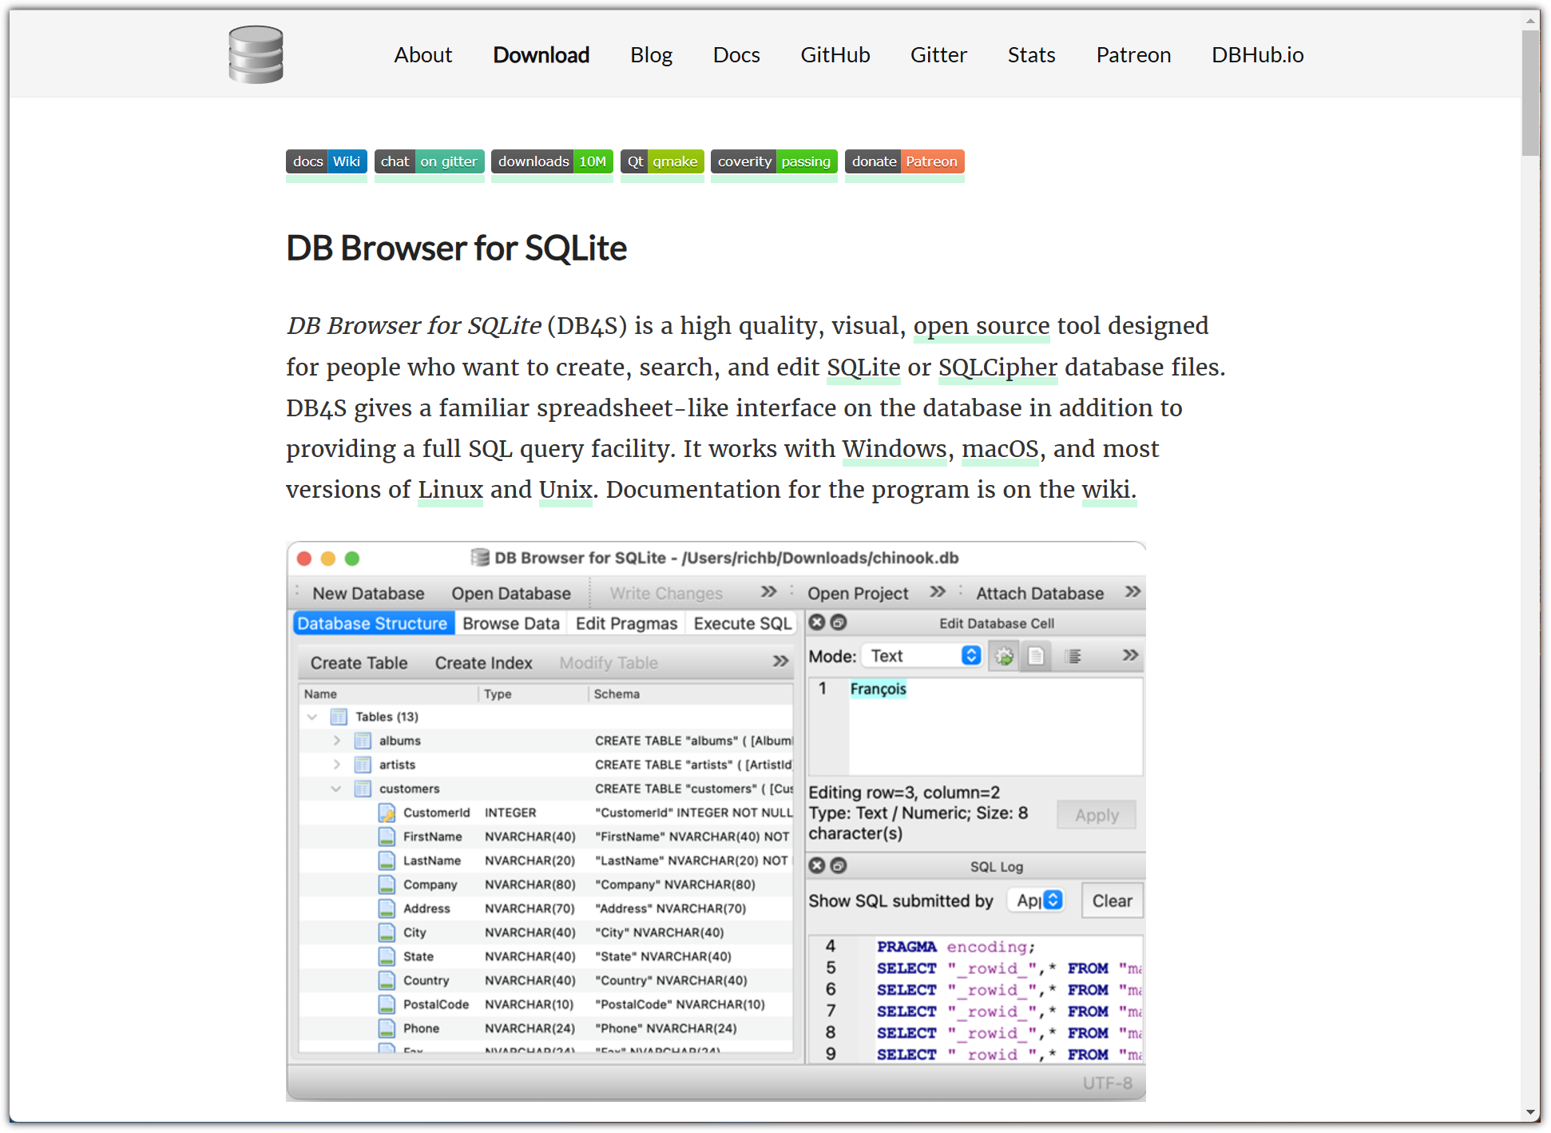This screenshot has height=1133, width=1551.
Task: Open the Stats navigation item
Action: (1031, 54)
